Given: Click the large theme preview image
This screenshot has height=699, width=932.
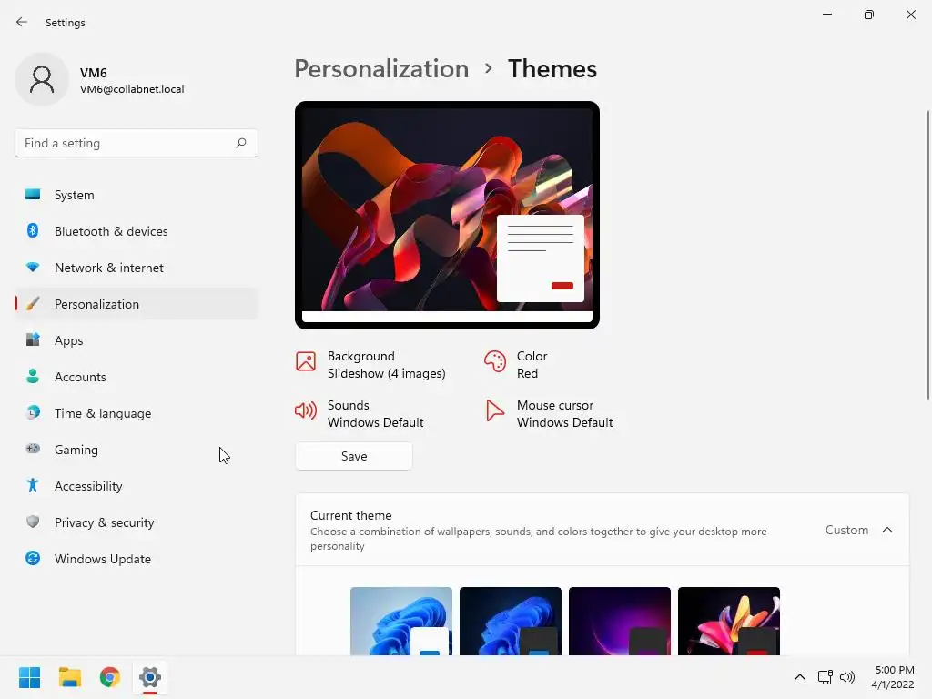Looking at the screenshot, I should [447, 215].
